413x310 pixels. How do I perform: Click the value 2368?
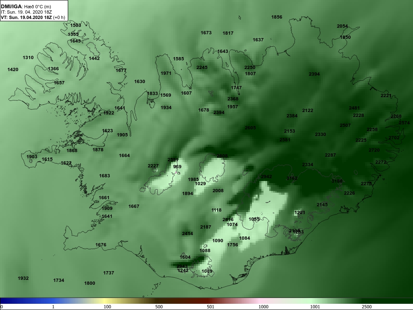233,99
